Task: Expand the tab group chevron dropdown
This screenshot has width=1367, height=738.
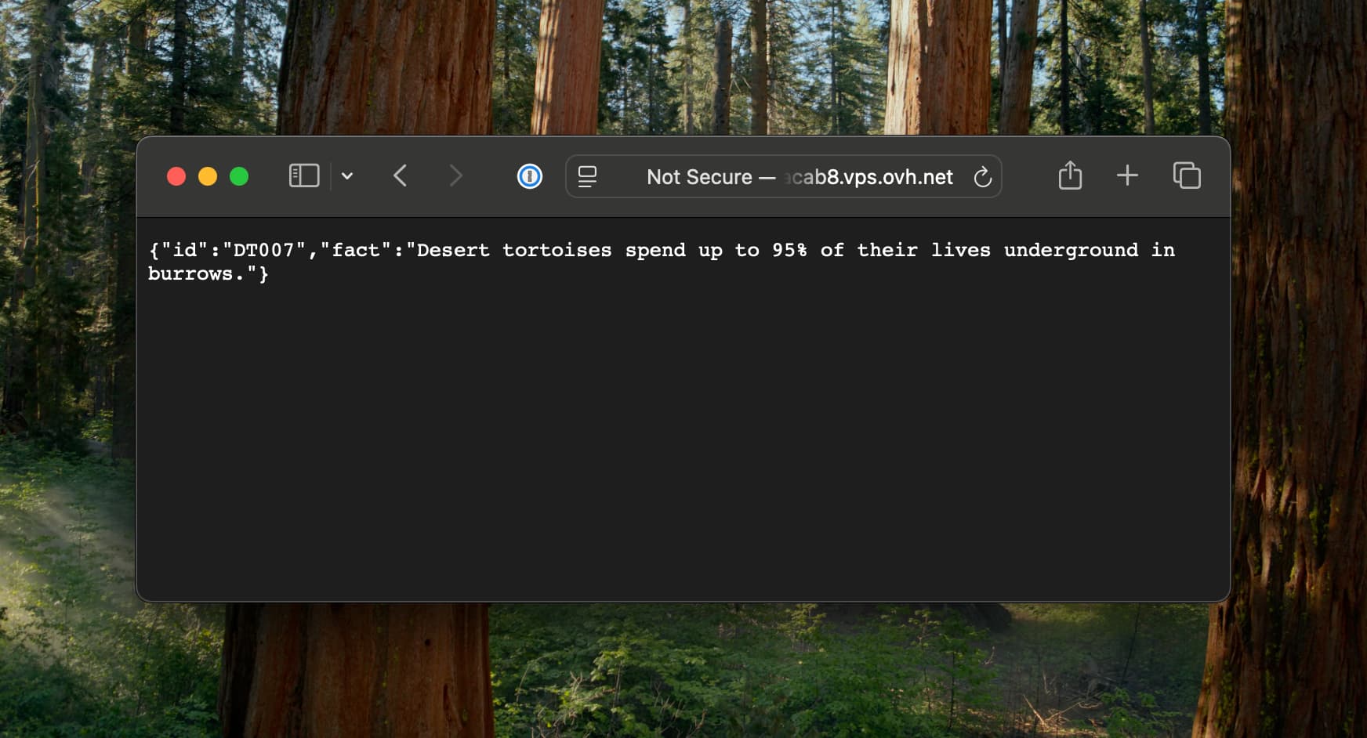Action: 347,176
